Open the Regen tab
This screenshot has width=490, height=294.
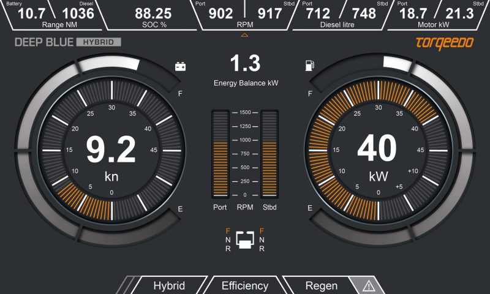(321, 285)
